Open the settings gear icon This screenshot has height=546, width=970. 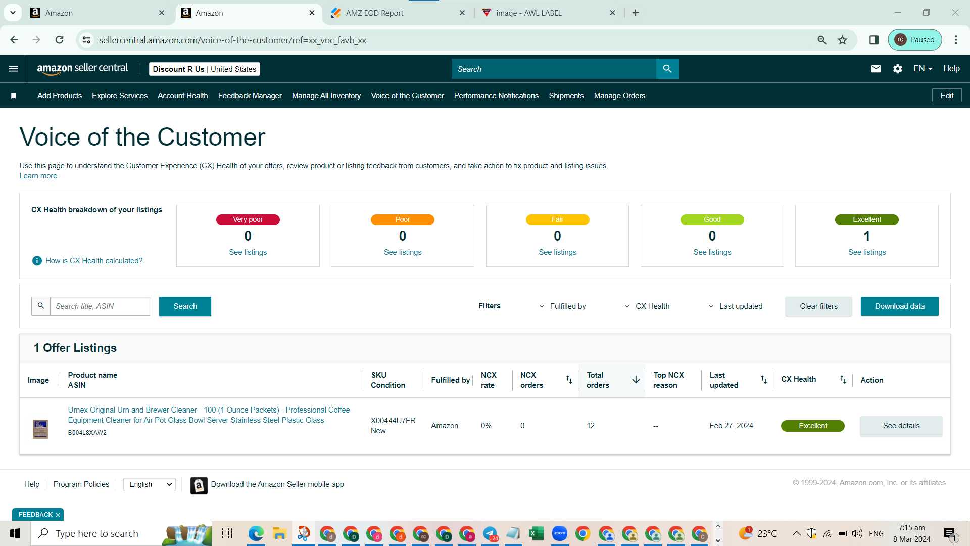coord(898,69)
